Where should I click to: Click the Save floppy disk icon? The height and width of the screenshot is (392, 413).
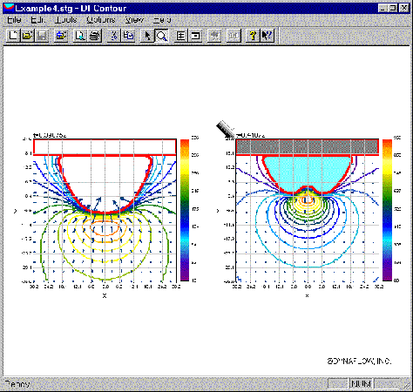pos(42,36)
